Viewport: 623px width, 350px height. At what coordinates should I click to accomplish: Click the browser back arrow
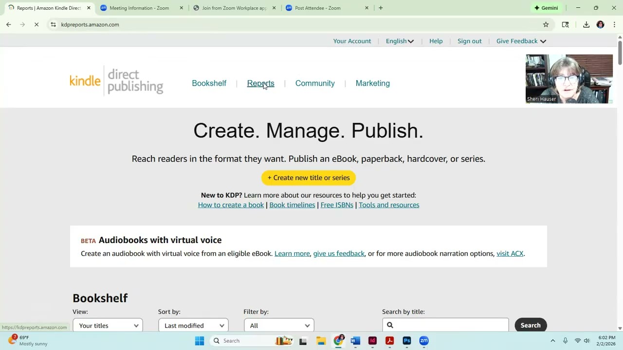(9, 24)
